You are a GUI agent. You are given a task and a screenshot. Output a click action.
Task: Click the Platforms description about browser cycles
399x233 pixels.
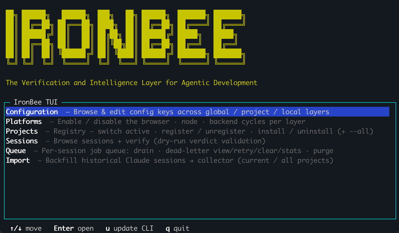tap(182, 122)
